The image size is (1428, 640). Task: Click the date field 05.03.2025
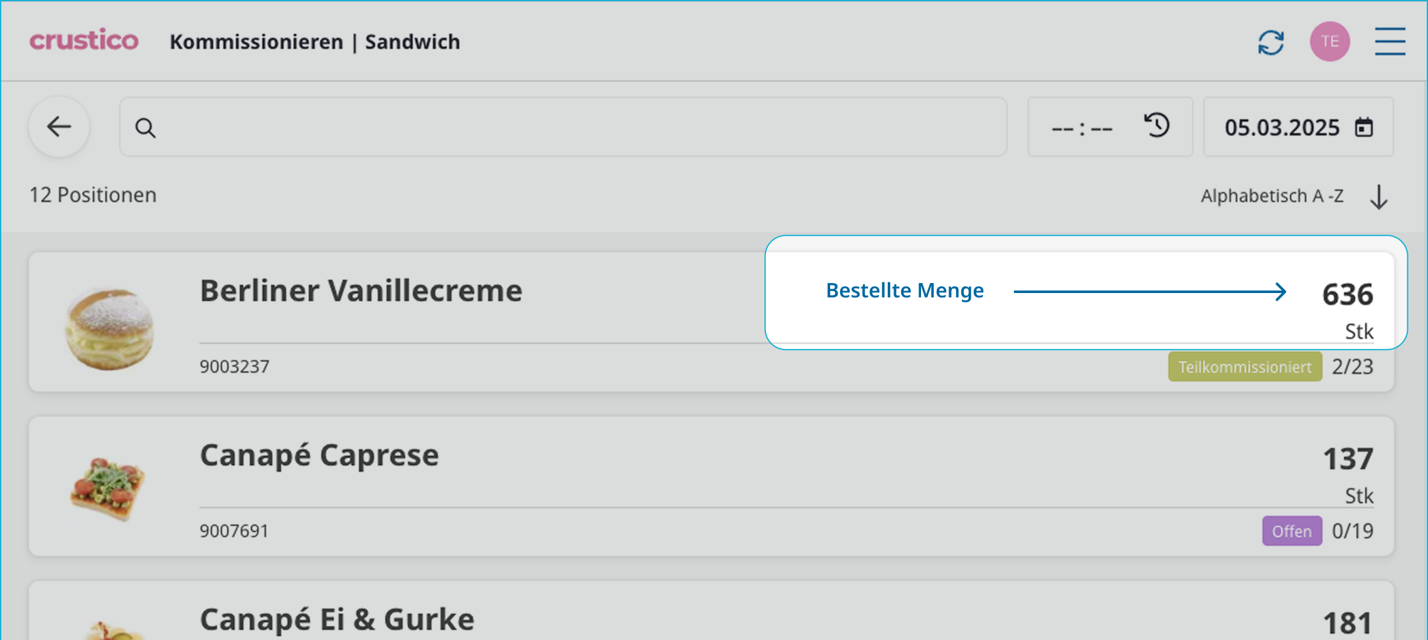point(1281,128)
